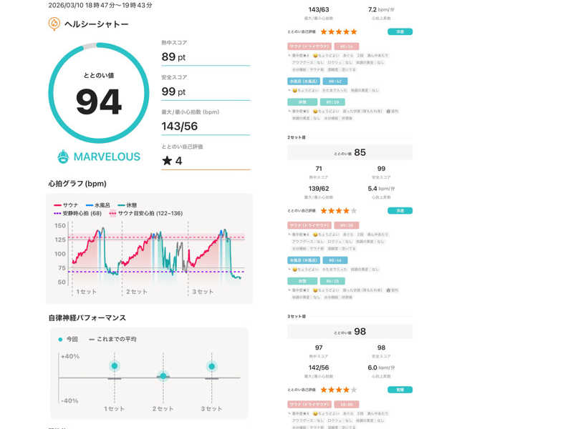Click the house icon in set 2 rest tags
This screenshot has width=573, height=429.
click(388, 290)
